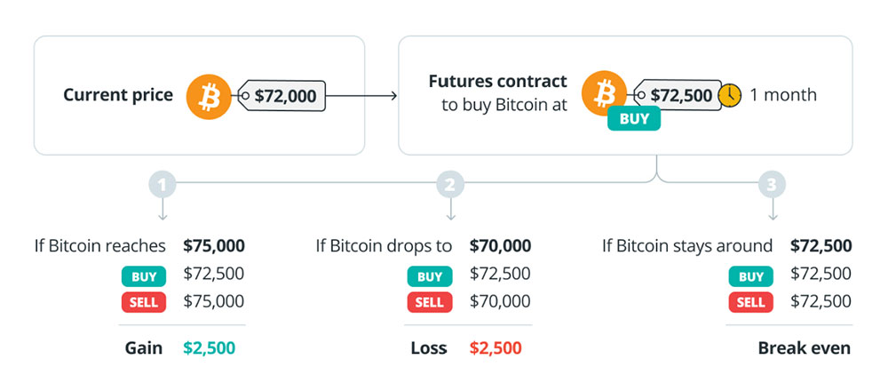Image resolution: width=888 pixels, height=383 pixels.
Task: Click the '1 month' duration text
Action: point(782,95)
